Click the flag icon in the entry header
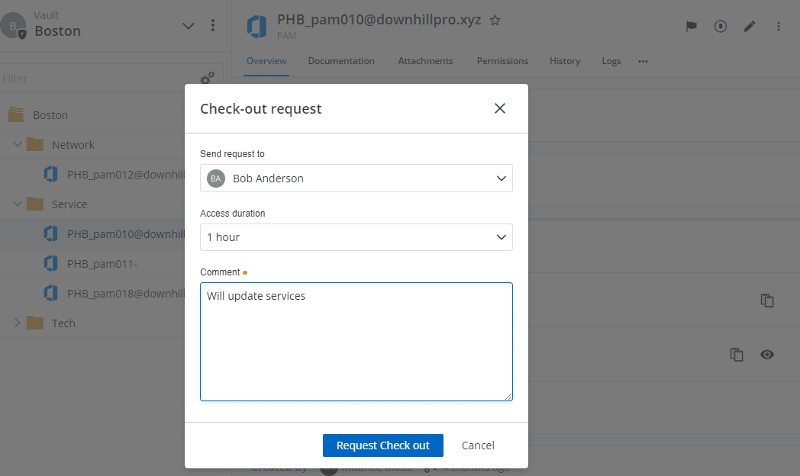The image size is (800, 476). coord(691,26)
